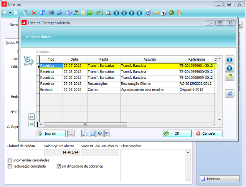Toggle Encomendas canceladas checkbox
The width and height of the screenshot is (246, 187).
tap(10, 160)
